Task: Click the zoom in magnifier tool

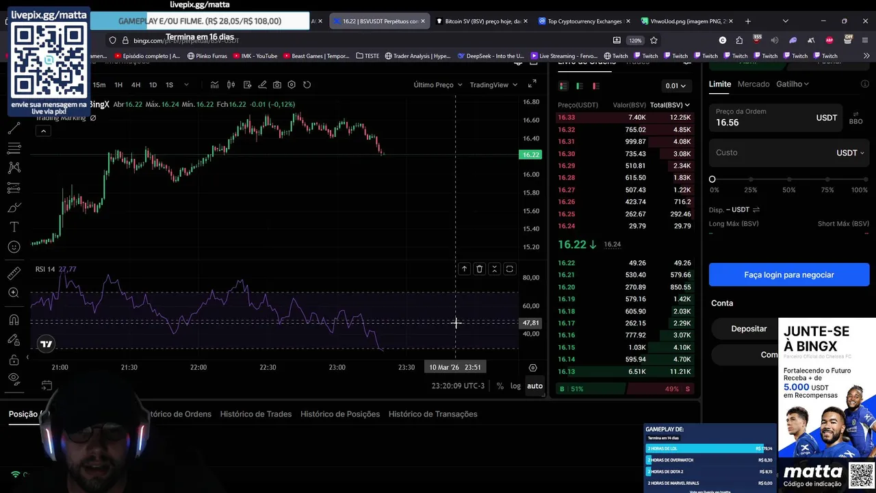Action: tap(14, 293)
